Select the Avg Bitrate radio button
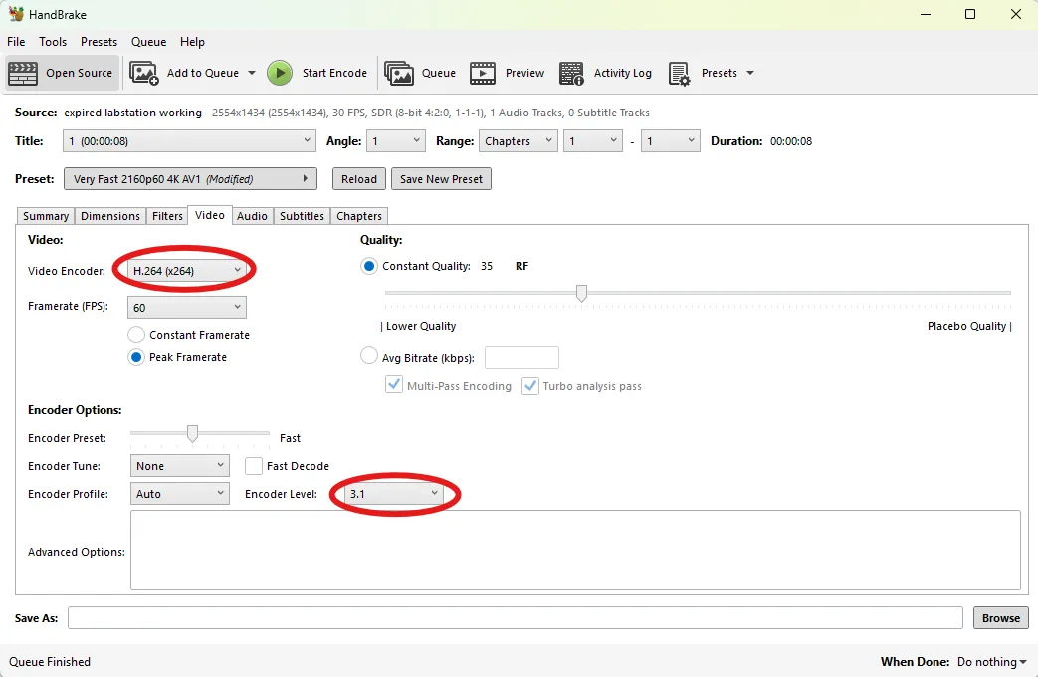The height and width of the screenshot is (677, 1038). (369, 356)
